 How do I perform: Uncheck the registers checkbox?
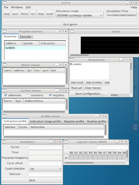click(x=50, y=95)
